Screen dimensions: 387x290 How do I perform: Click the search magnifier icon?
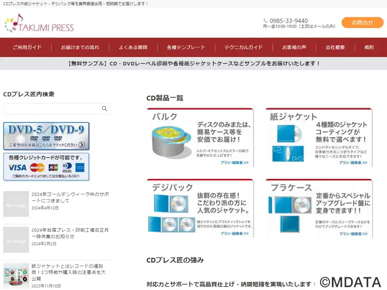pyautogui.click(x=104, y=108)
